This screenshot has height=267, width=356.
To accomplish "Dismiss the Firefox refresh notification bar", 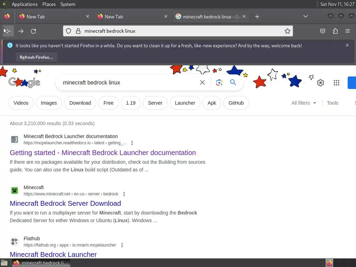I will pos(347,45).
